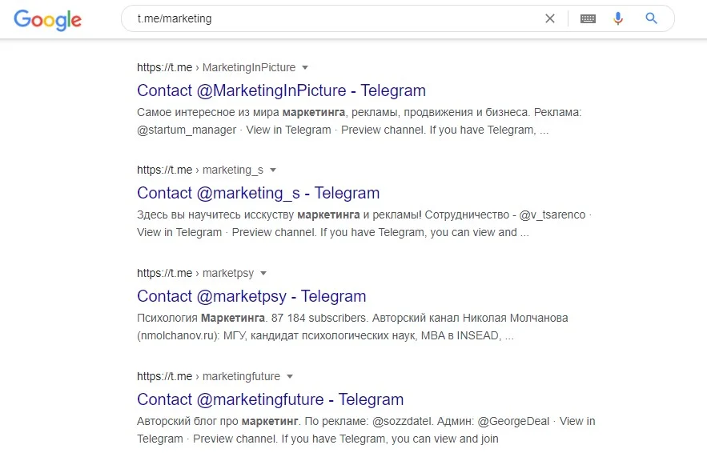Image resolution: width=707 pixels, height=465 pixels.
Task: Clear the search box text
Action: tap(550, 18)
